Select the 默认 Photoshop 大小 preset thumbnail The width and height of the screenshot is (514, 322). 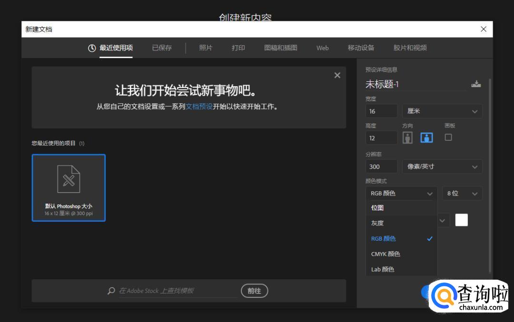click(x=69, y=188)
